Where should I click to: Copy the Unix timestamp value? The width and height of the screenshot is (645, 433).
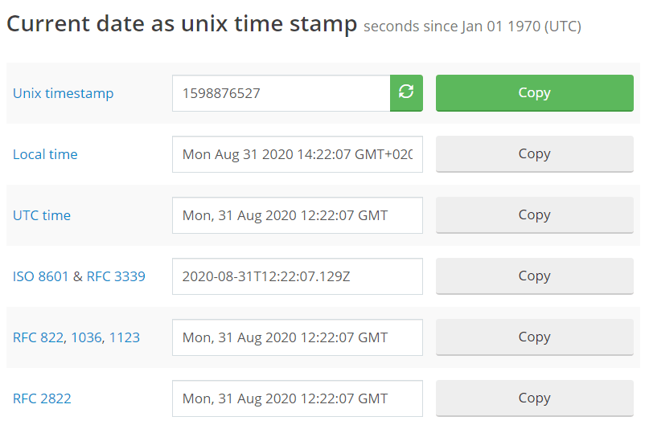coord(534,93)
